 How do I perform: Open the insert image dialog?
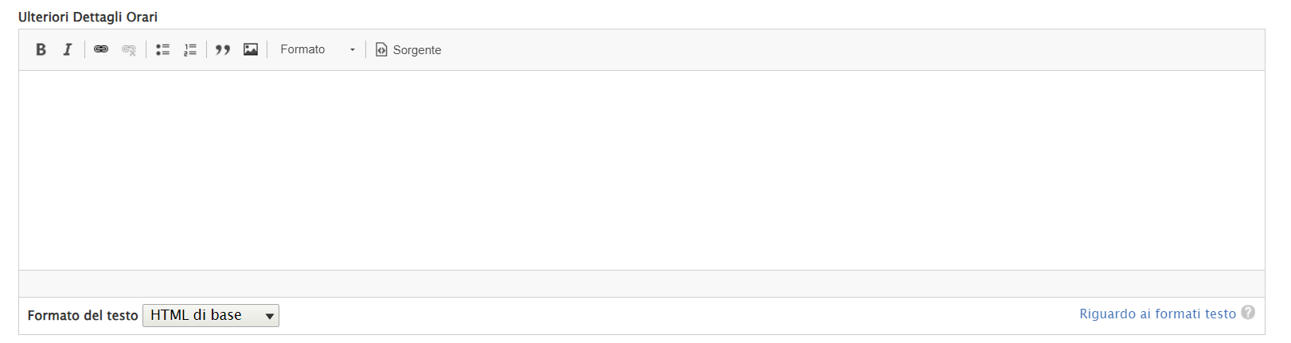(251, 49)
